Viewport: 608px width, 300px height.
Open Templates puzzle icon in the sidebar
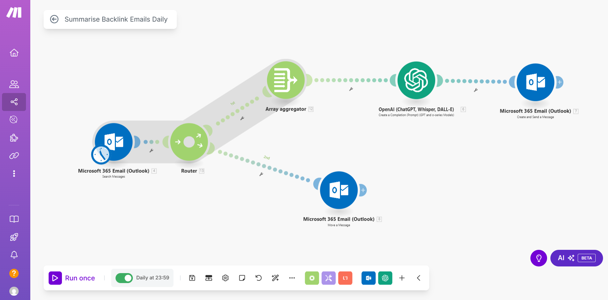[14, 138]
